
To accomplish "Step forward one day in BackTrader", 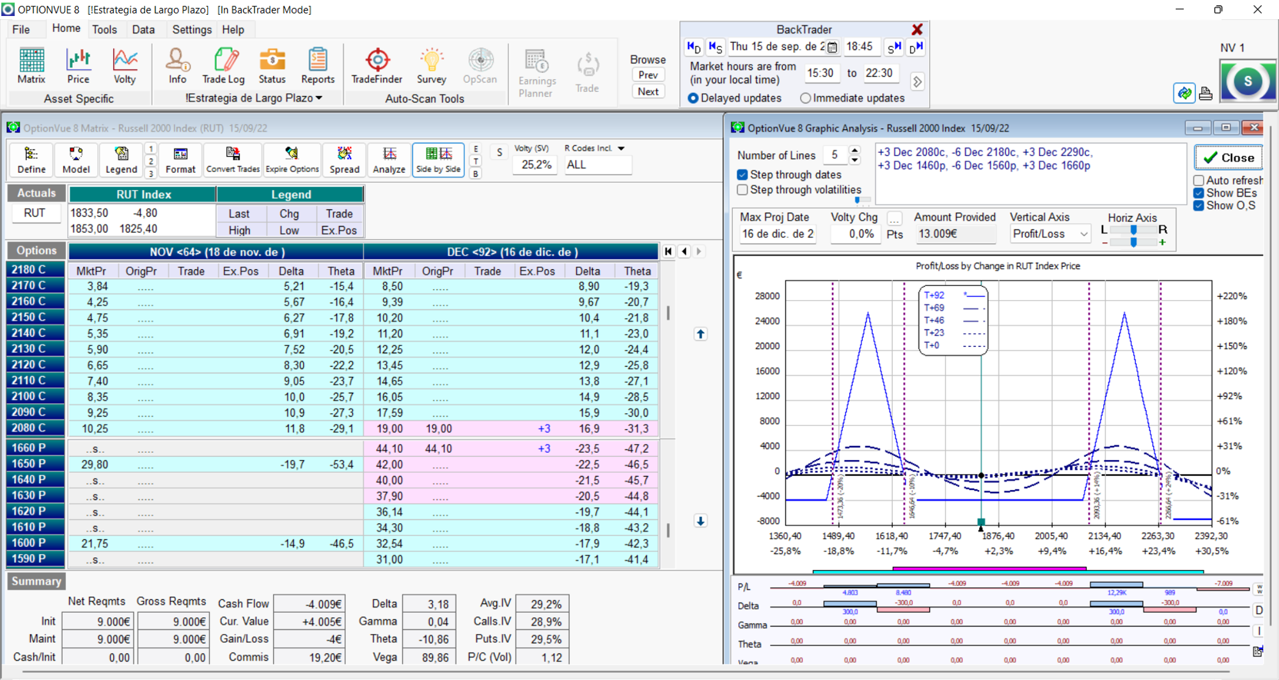I will point(916,47).
